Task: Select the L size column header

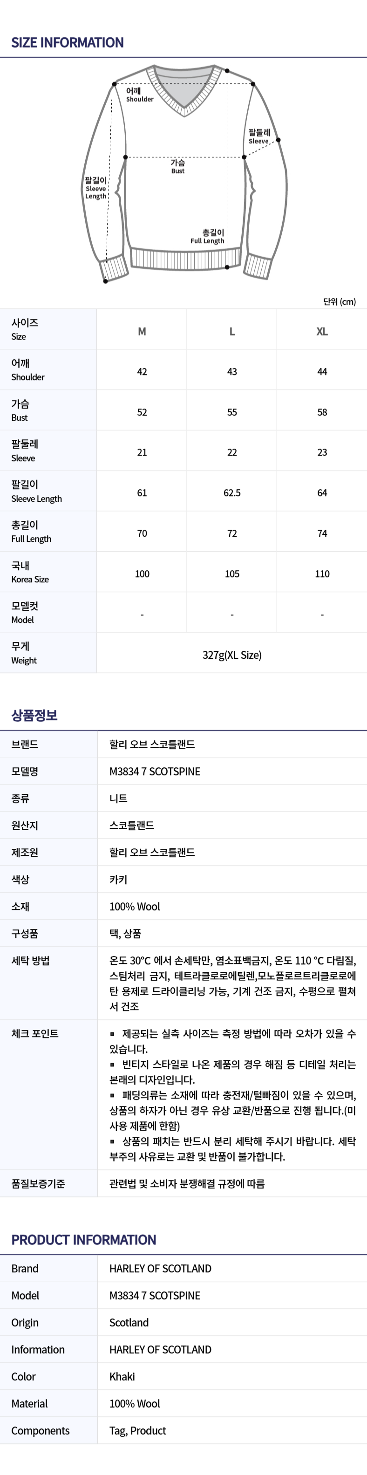Action: [232, 331]
